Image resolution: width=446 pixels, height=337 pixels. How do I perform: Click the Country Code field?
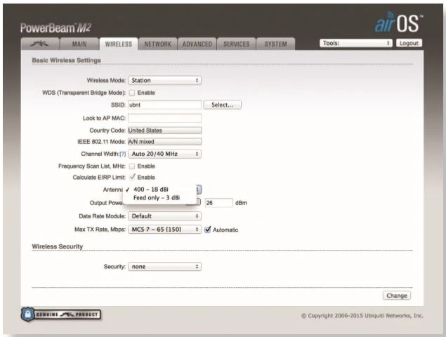coord(164,131)
